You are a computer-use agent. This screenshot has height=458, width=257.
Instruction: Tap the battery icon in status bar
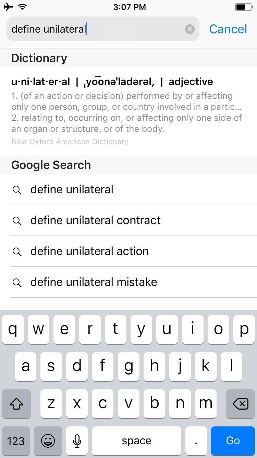click(x=244, y=7)
